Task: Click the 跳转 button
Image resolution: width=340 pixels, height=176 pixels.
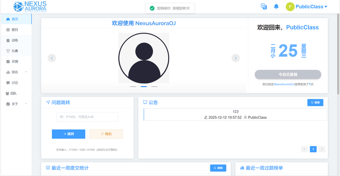Action: coord(68,134)
